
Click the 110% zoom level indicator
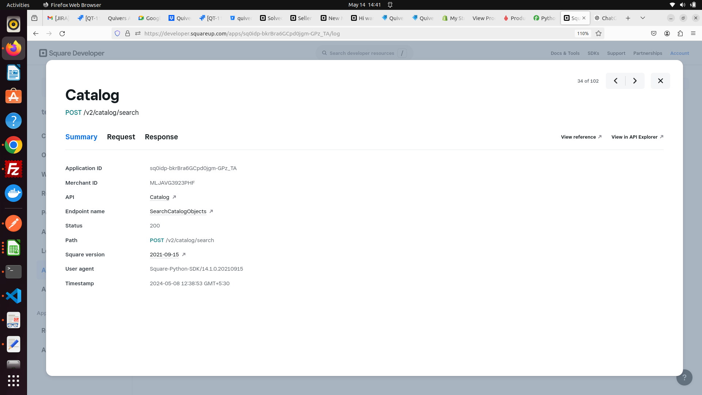582,33
